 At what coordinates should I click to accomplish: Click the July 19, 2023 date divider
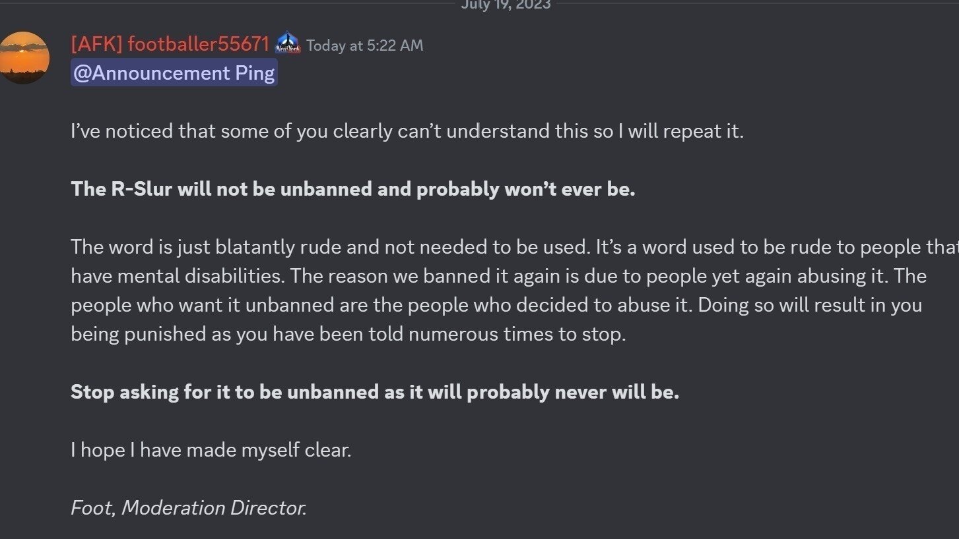click(506, 5)
